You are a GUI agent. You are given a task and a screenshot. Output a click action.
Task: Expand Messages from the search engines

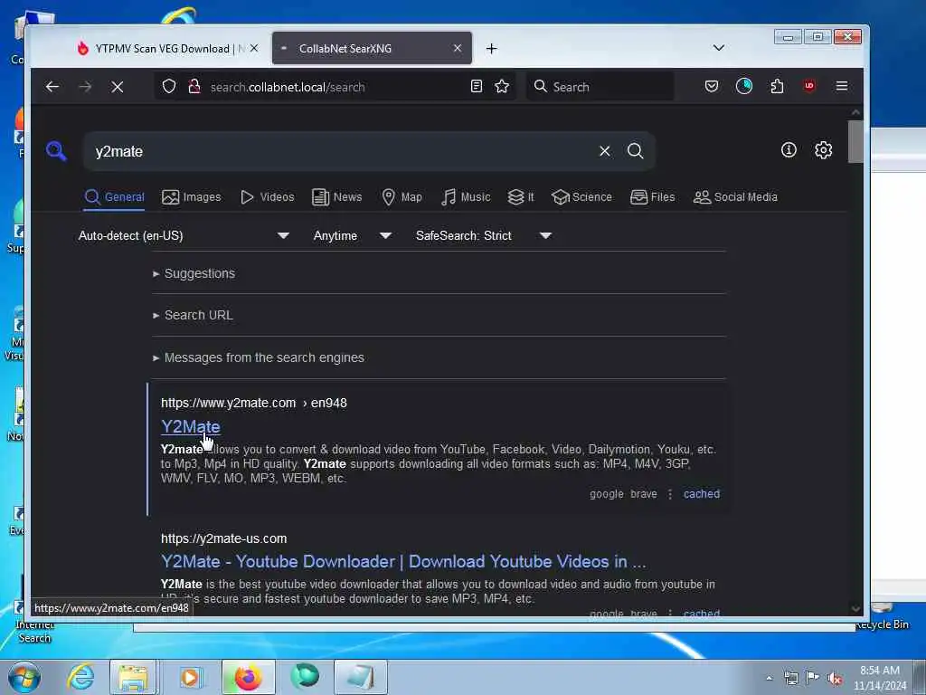258,357
